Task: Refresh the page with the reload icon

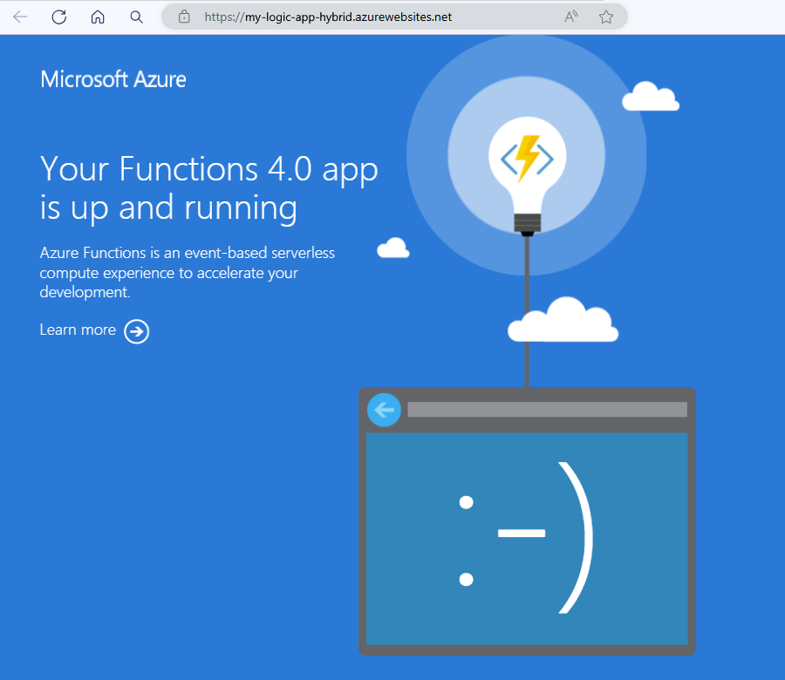Action: pyautogui.click(x=58, y=17)
